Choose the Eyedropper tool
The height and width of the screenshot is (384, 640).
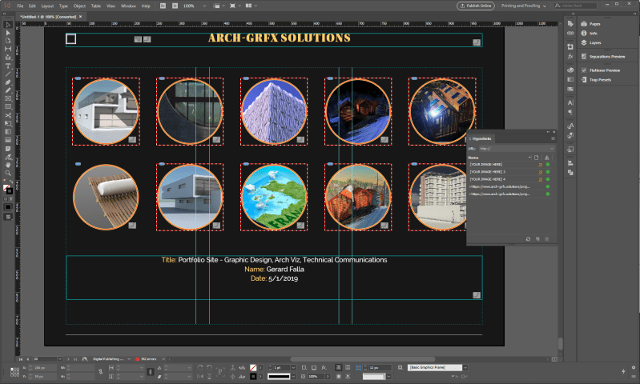click(8, 157)
